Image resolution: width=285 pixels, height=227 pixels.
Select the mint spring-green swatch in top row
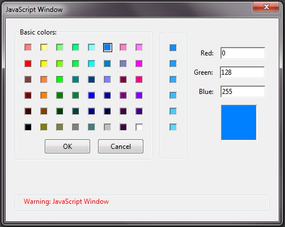pos(75,48)
